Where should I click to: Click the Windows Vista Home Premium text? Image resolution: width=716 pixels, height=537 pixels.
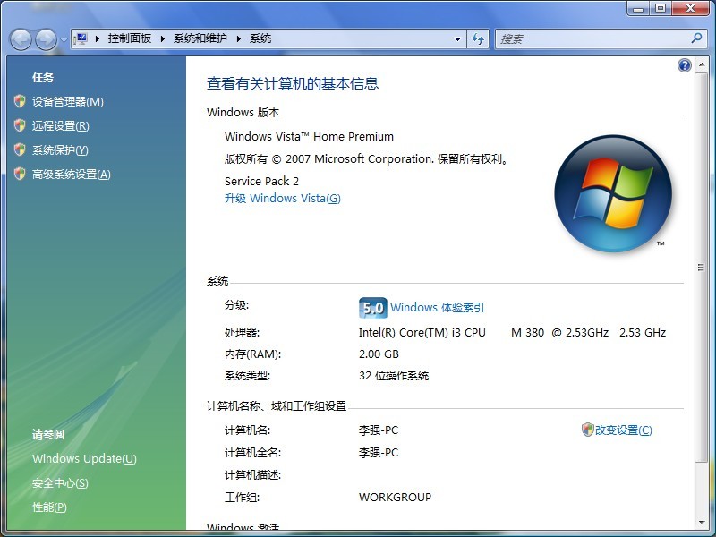coord(309,137)
